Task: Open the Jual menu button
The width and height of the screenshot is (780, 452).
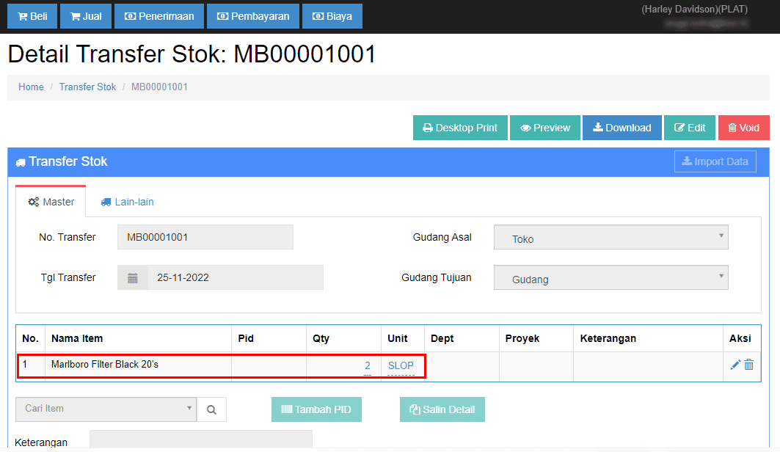Action: pyautogui.click(x=85, y=16)
